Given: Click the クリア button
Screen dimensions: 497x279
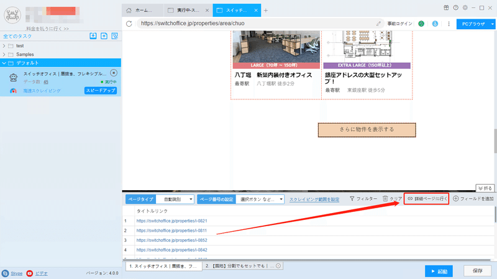Looking at the screenshot, I should (393, 198).
